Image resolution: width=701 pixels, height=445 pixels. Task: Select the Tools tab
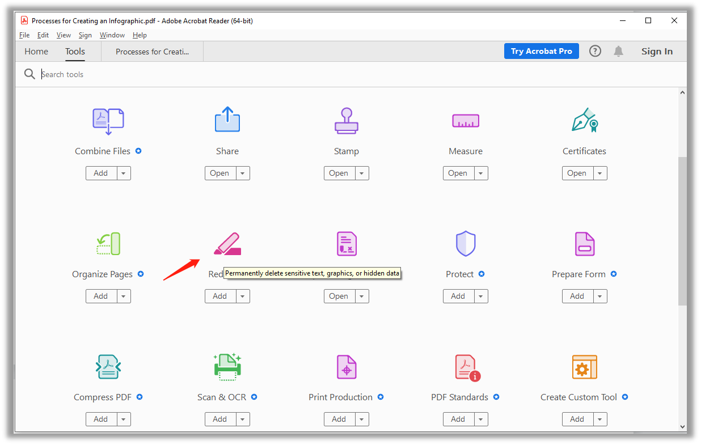click(75, 51)
